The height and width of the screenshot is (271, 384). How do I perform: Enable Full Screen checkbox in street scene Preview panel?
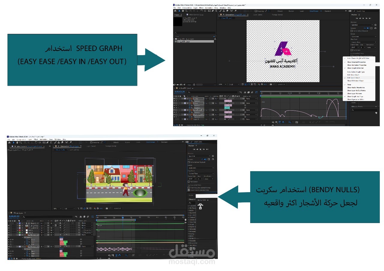(189, 182)
